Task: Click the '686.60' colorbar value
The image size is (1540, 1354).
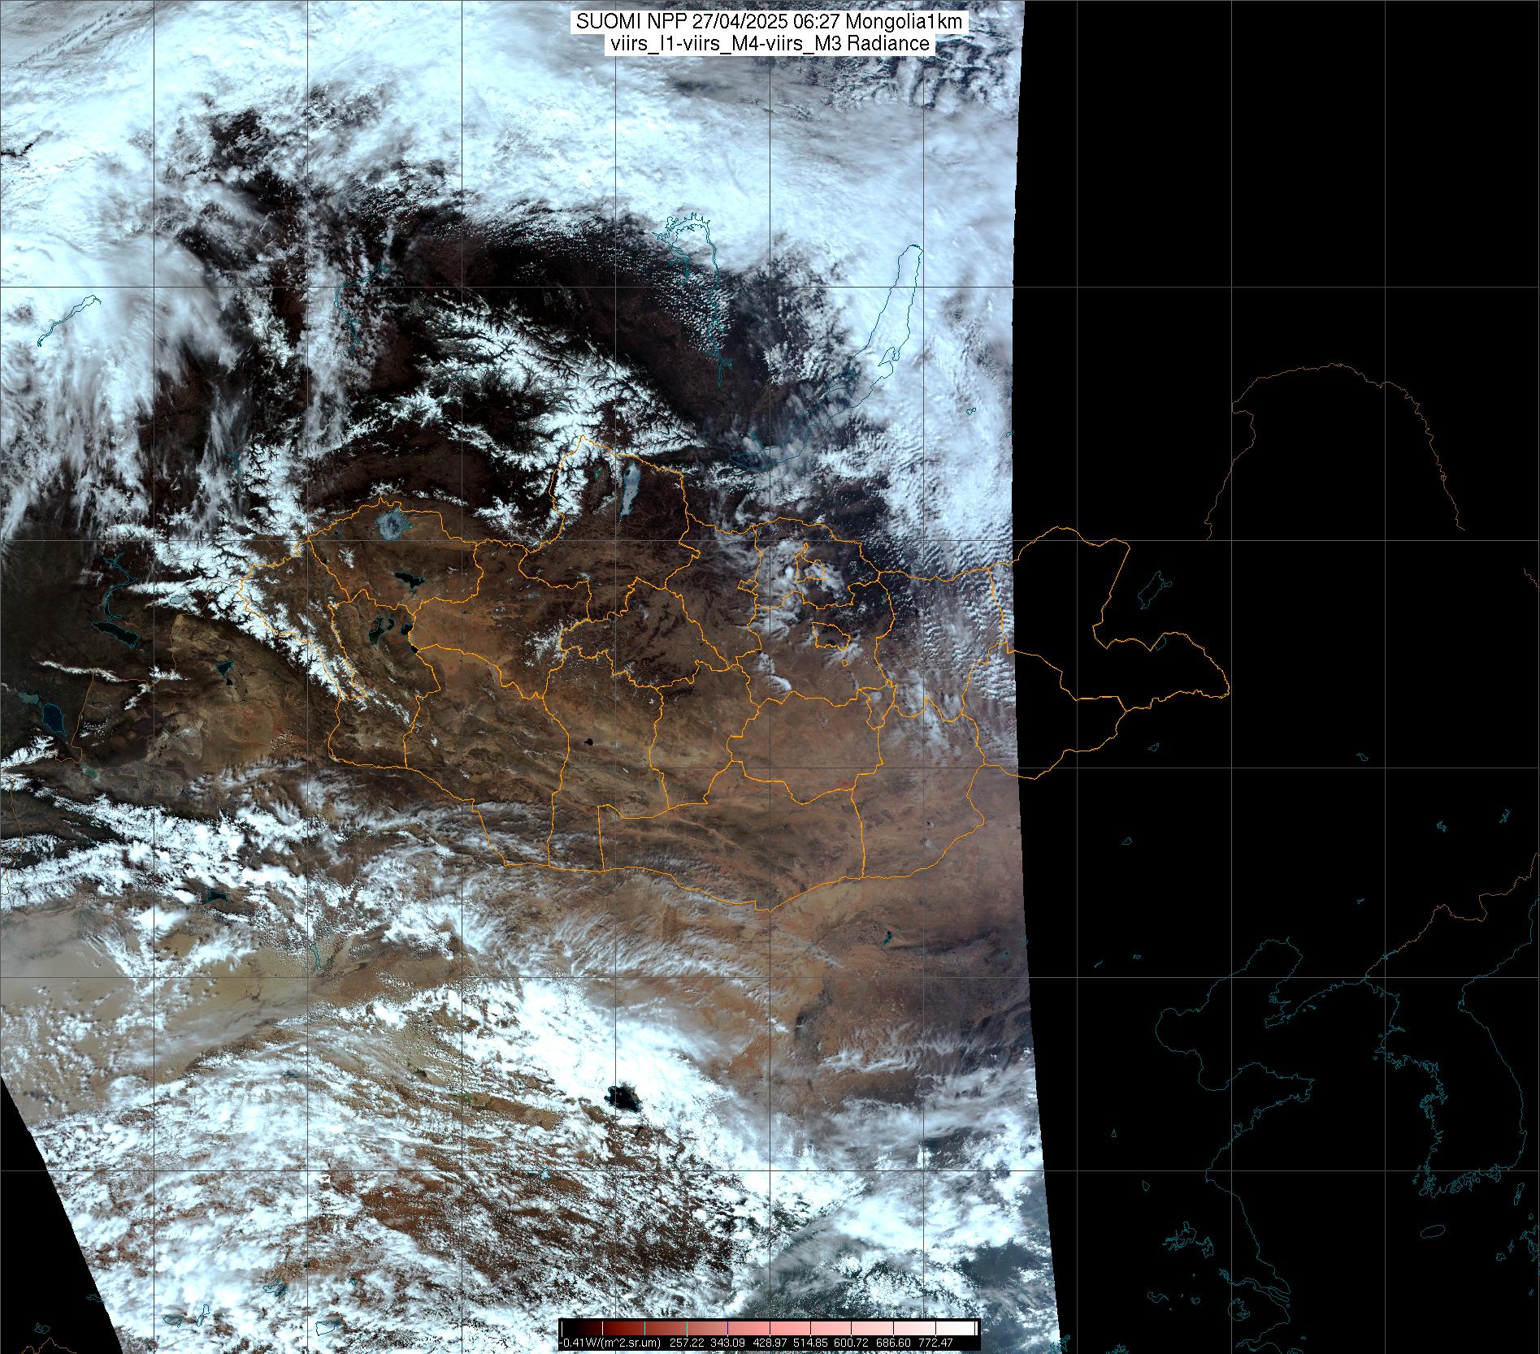Action: 893,1343
